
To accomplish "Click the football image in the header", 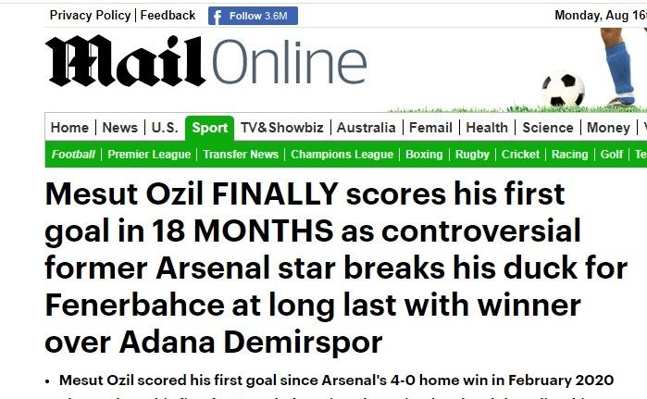I will click(563, 89).
